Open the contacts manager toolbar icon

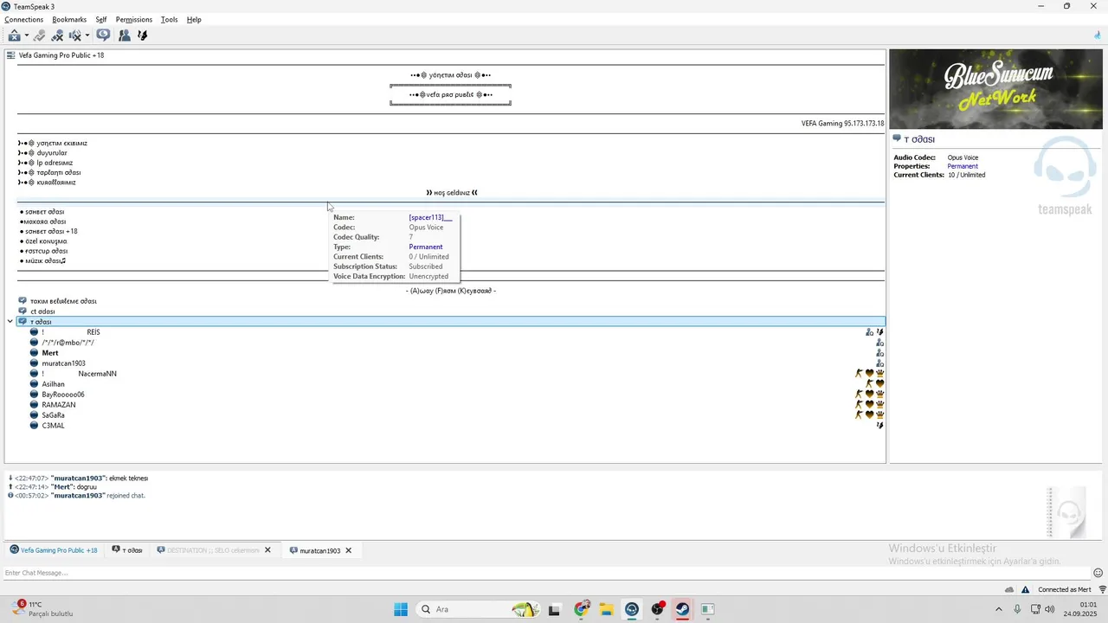(125, 35)
